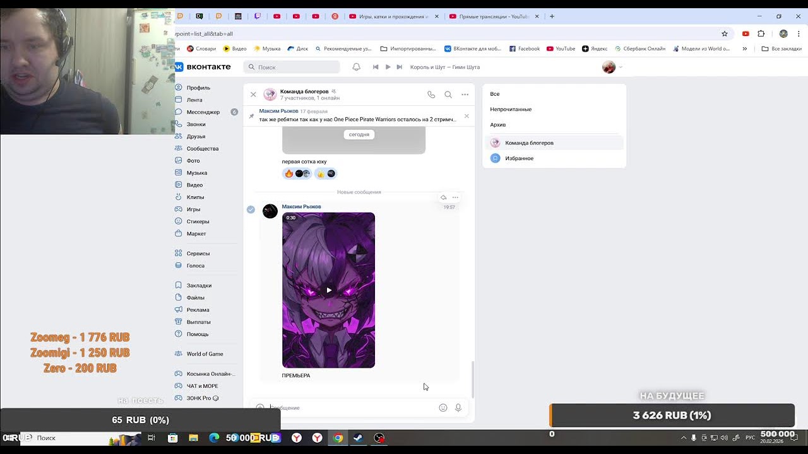Open emoji picker in message box
Screen dimensions: 808x454
coord(443,408)
